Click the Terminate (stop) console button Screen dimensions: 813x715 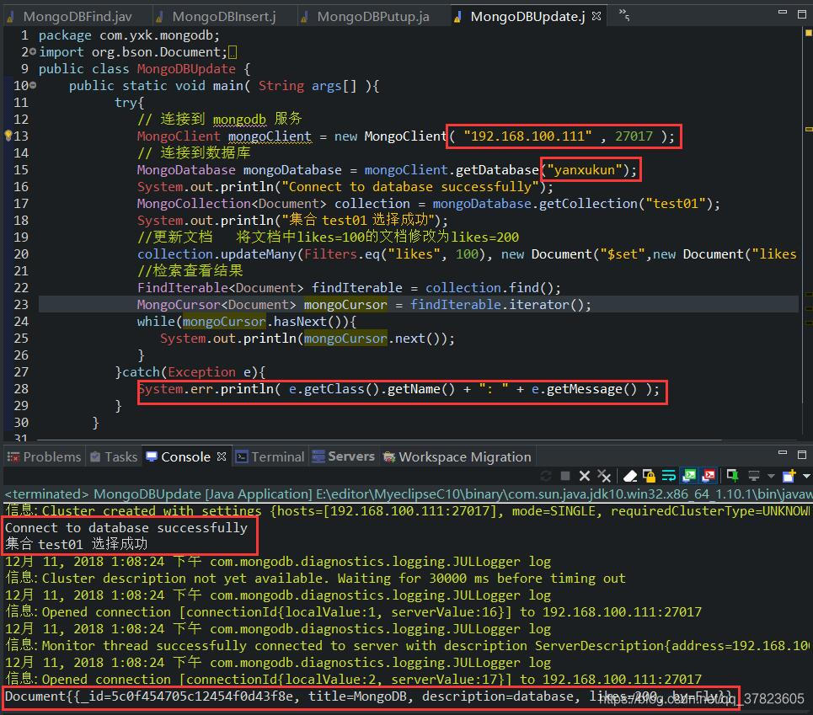tap(565, 476)
